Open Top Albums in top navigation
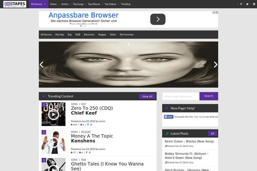The image size is (257, 171). click(94, 4)
